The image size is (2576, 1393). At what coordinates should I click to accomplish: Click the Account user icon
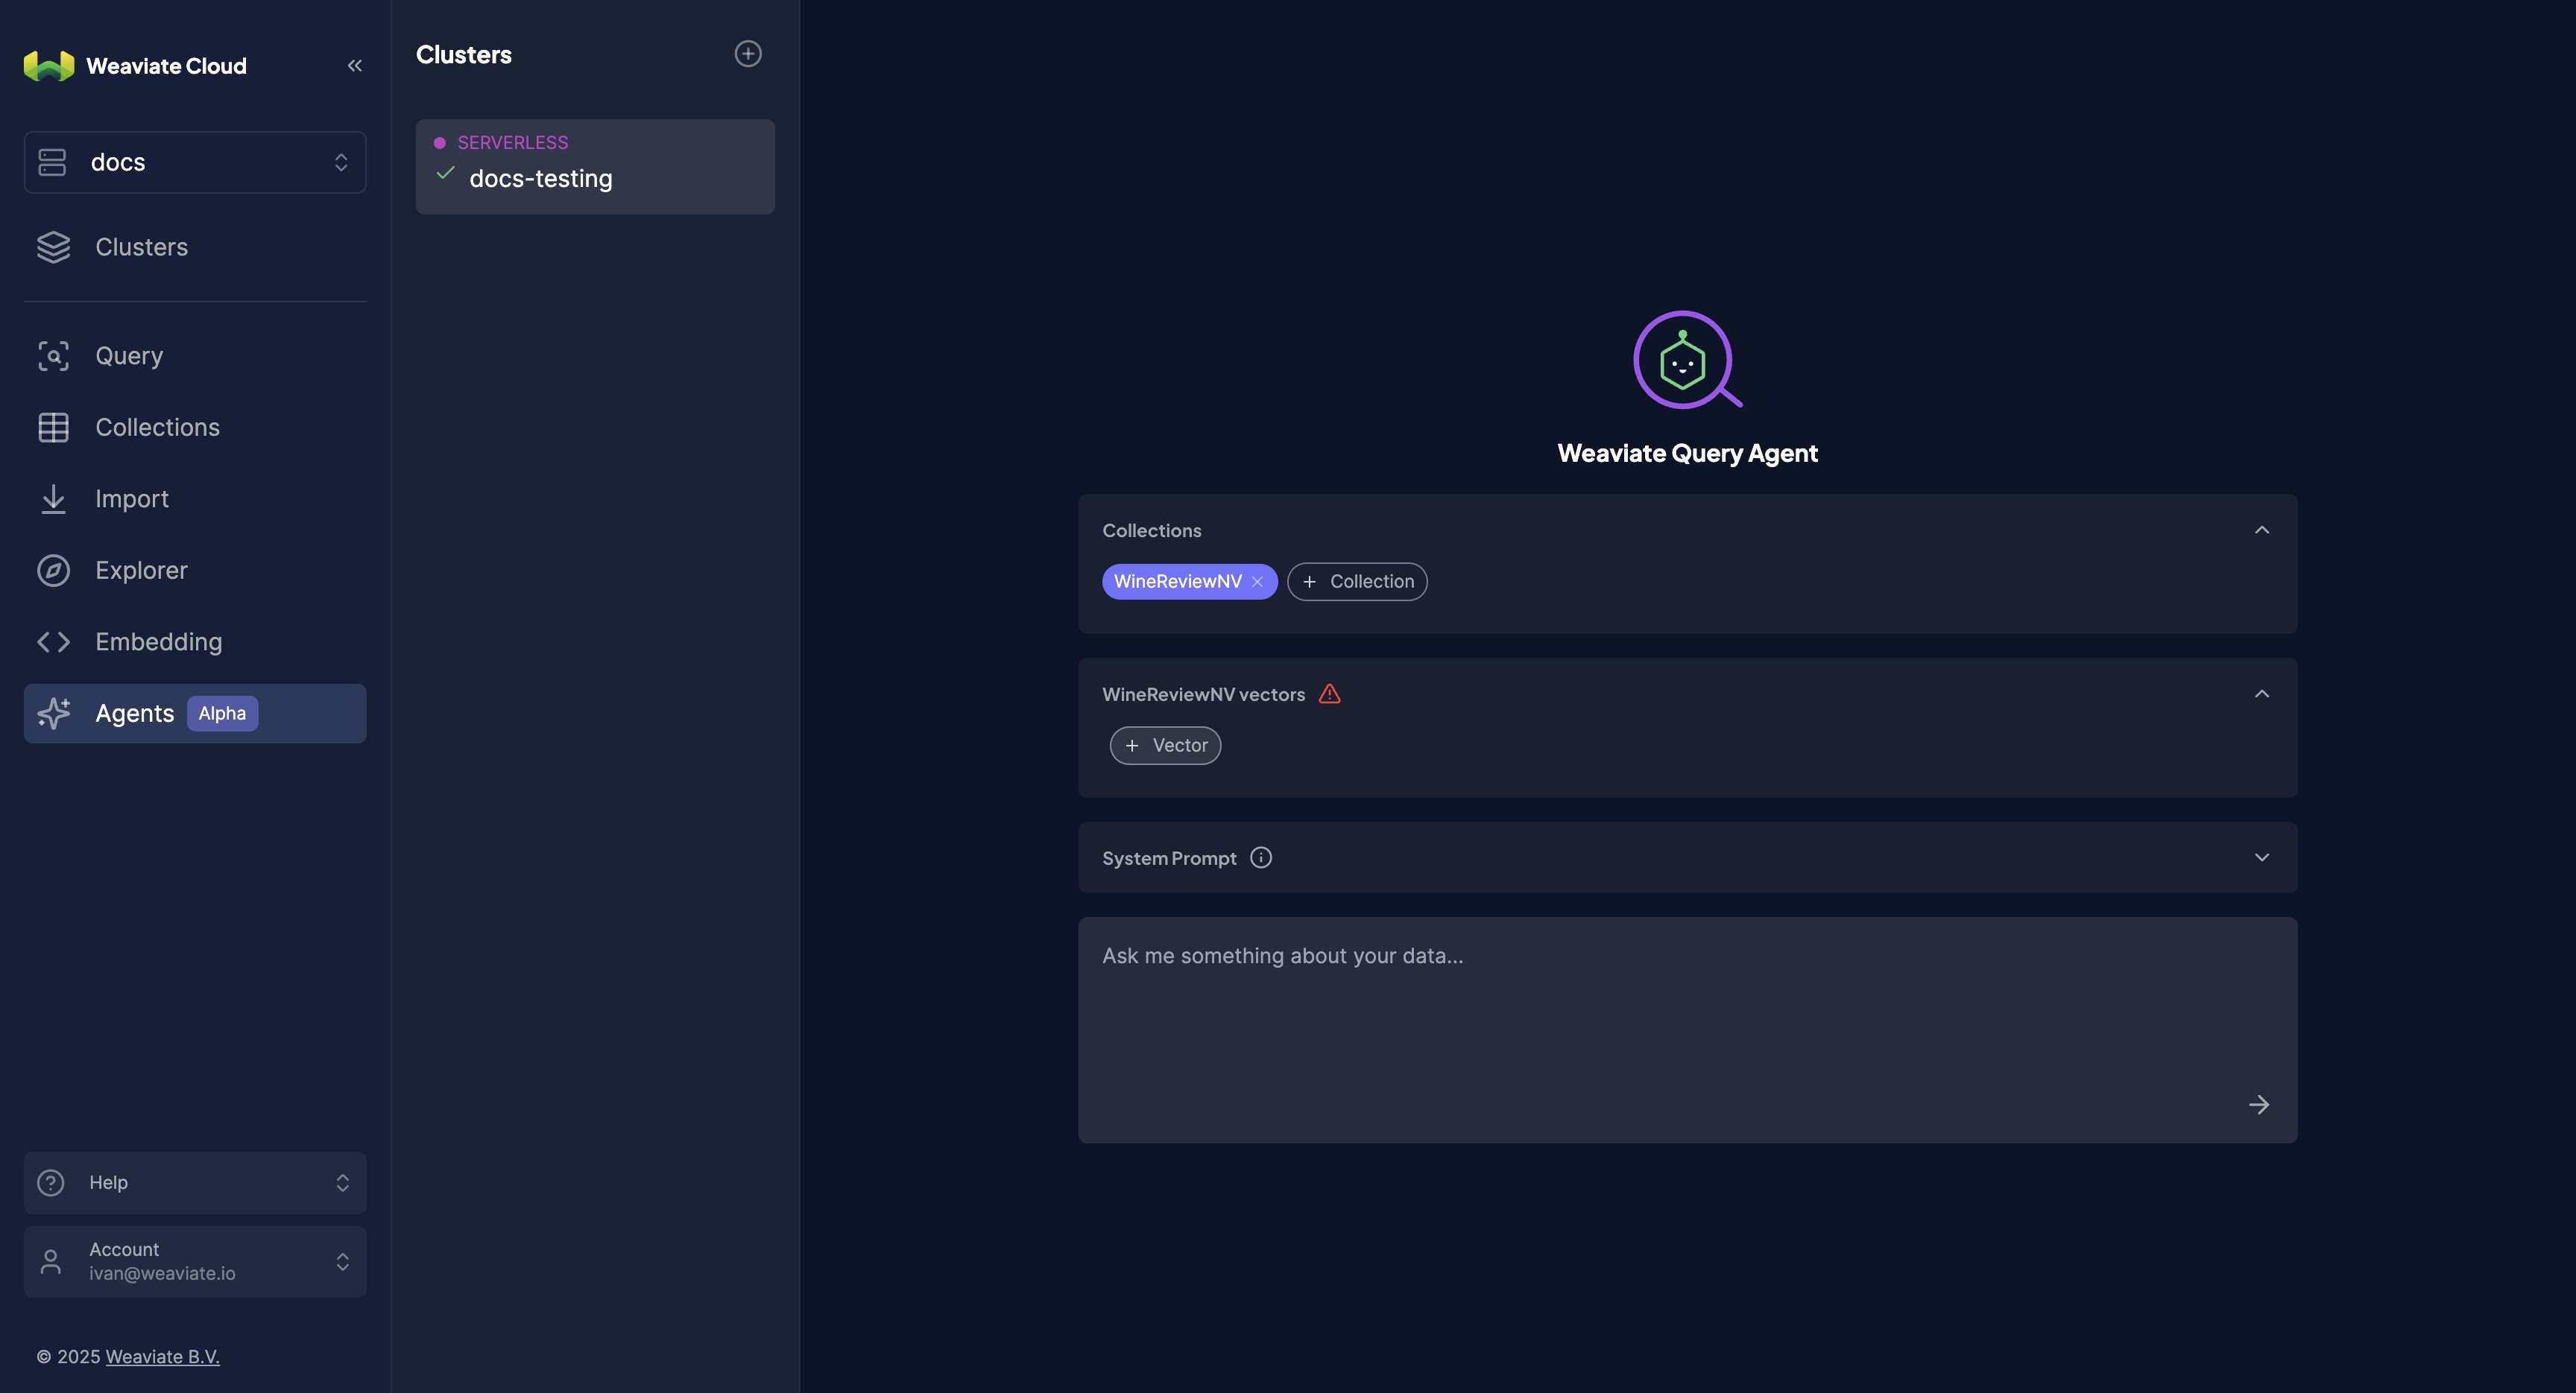pos(50,1261)
